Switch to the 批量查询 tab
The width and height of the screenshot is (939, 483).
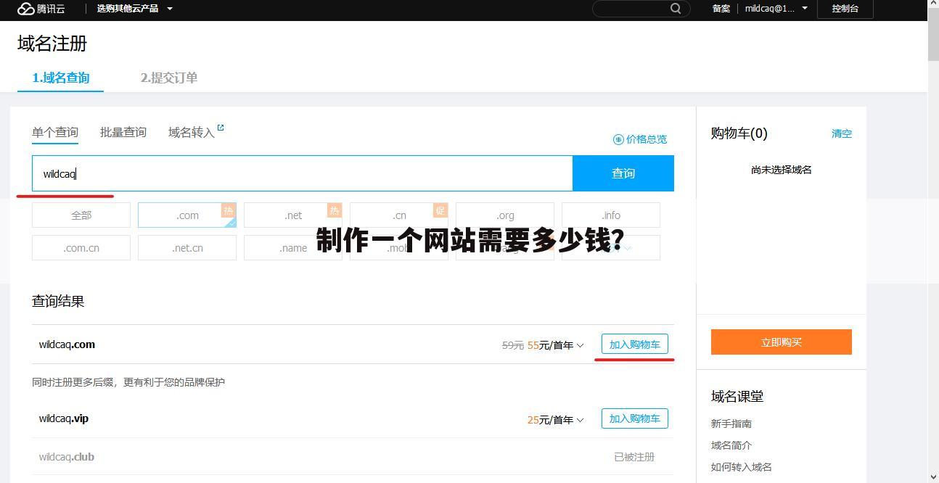pos(123,132)
